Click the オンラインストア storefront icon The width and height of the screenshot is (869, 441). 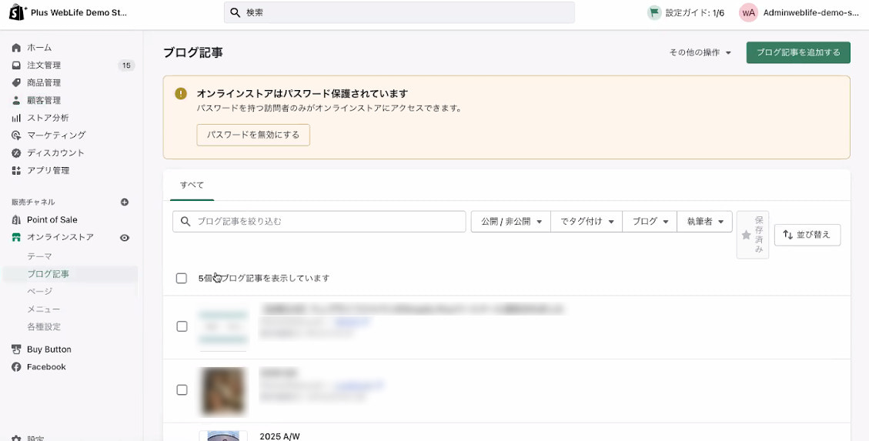tap(17, 237)
